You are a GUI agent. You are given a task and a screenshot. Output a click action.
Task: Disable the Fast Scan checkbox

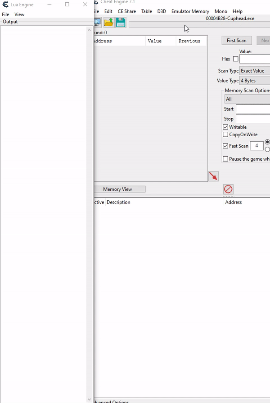(225, 146)
